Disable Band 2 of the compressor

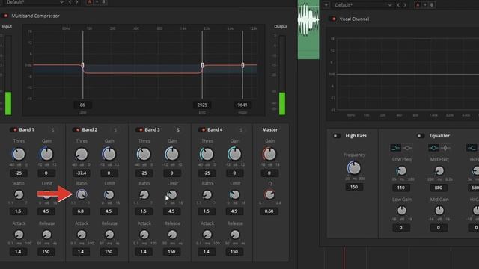pyautogui.click(x=76, y=129)
